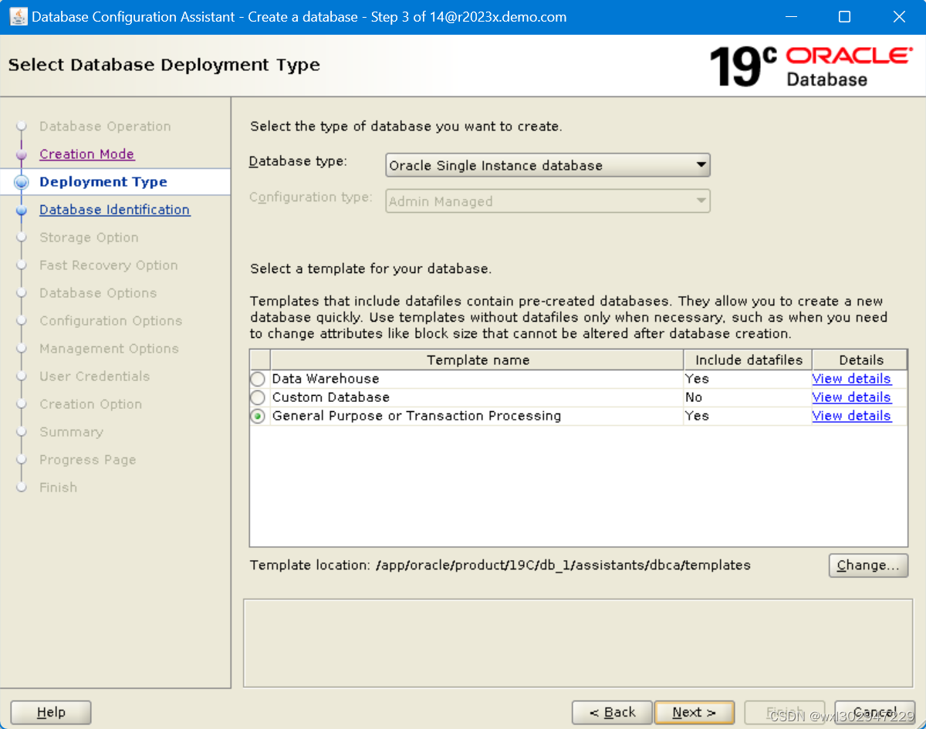Click the Management Options step
This screenshot has width=926, height=729.
(109, 349)
